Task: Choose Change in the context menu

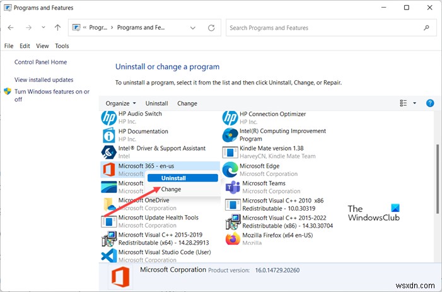Action: click(x=171, y=189)
